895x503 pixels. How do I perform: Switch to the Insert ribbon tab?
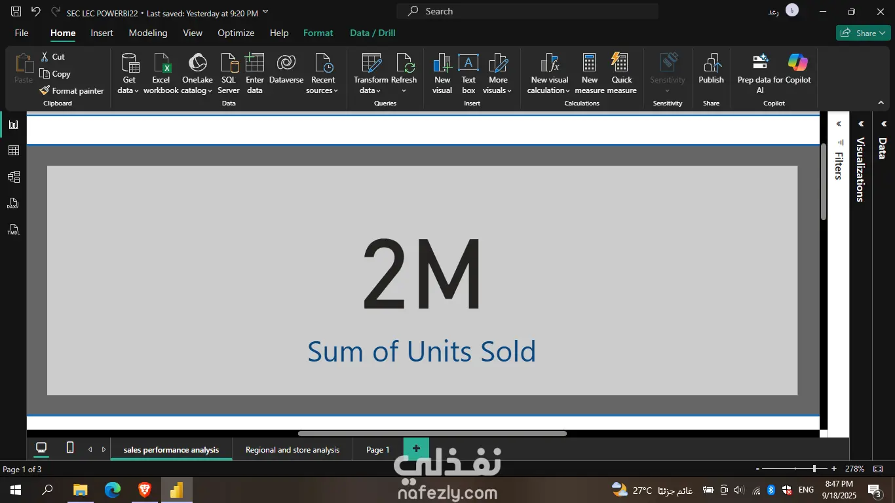tap(102, 33)
